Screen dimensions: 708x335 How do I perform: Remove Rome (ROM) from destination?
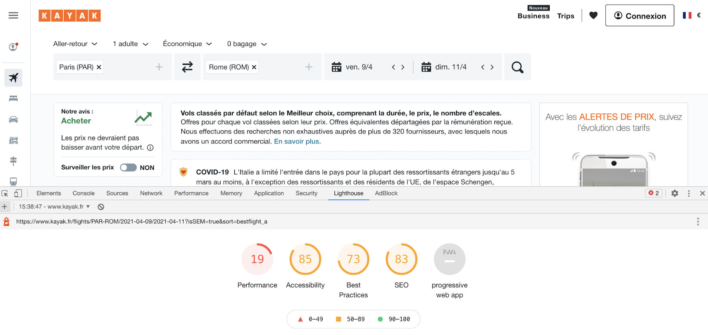(x=254, y=67)
